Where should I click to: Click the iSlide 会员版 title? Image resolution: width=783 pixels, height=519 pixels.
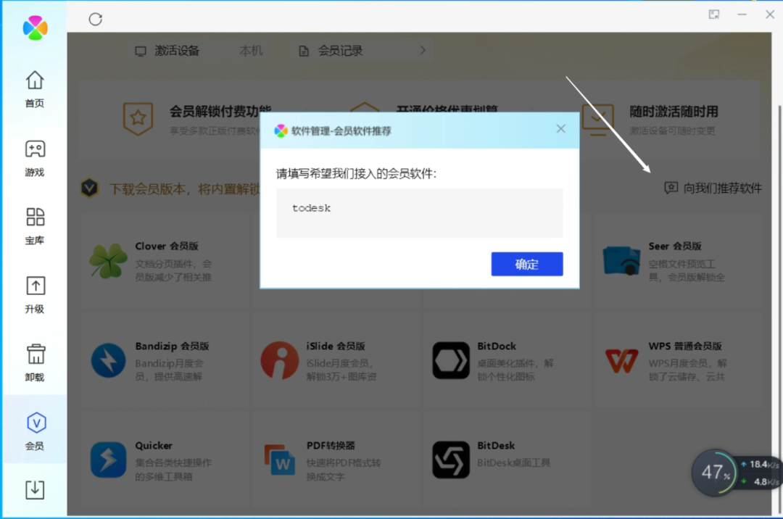[x=336, y=346]
